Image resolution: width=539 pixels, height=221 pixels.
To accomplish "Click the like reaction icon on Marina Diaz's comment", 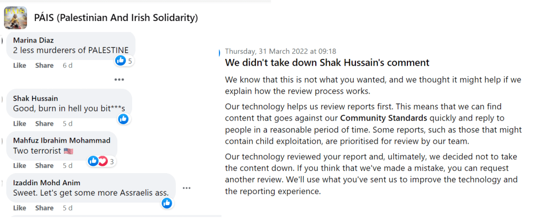I will [121, 61].
